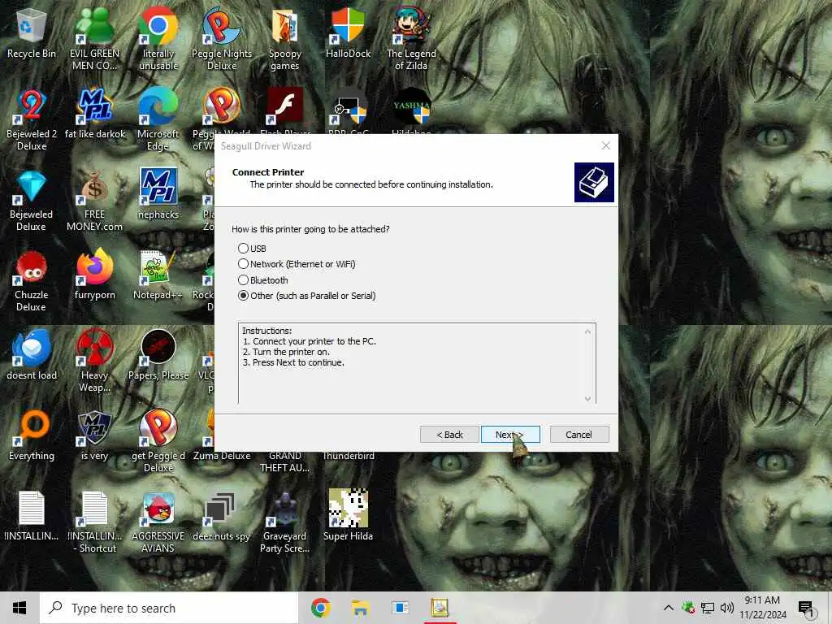Open the Recycle Bin desktop icon
832x624 pixels.
pyautogui.click(x=32, y=32)
